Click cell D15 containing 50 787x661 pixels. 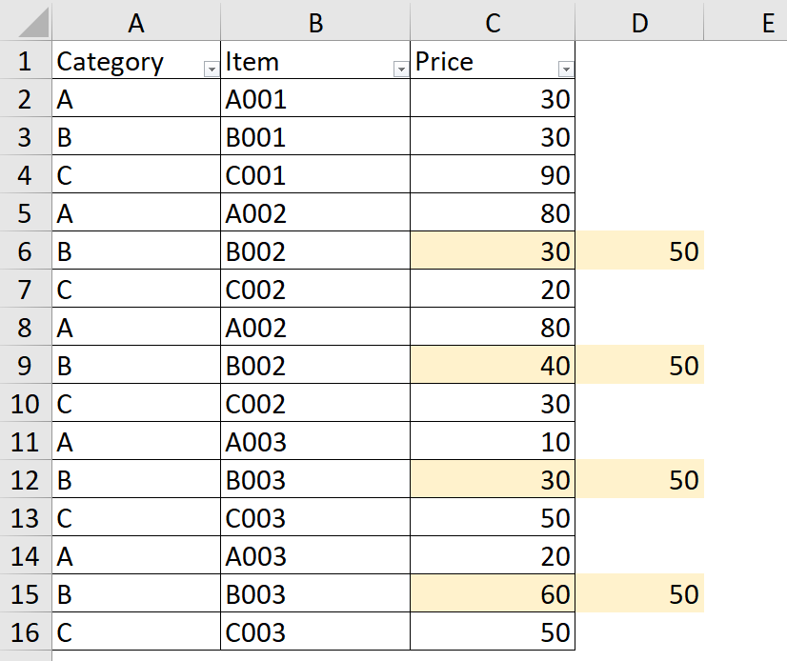[x=639, y=594]
